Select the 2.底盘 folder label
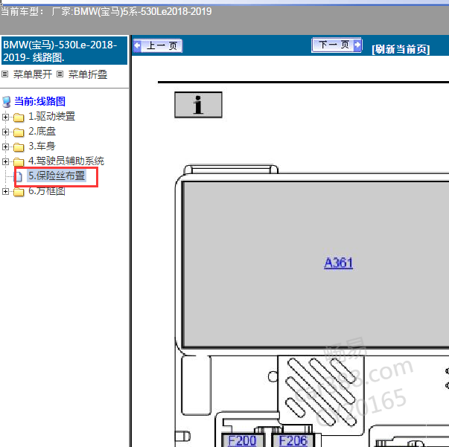Screen dimensions: 449x447 [x=42, y=131]
